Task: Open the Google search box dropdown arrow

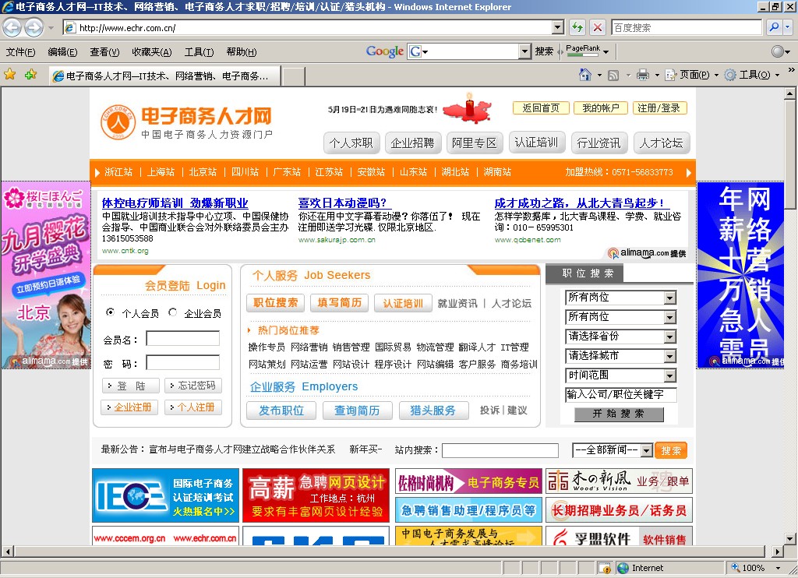Action: [524, 51]
